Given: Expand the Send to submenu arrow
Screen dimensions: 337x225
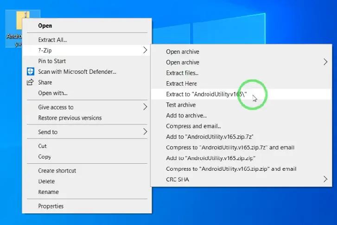Looking at the screenshot, I should [x=145, y=132].
